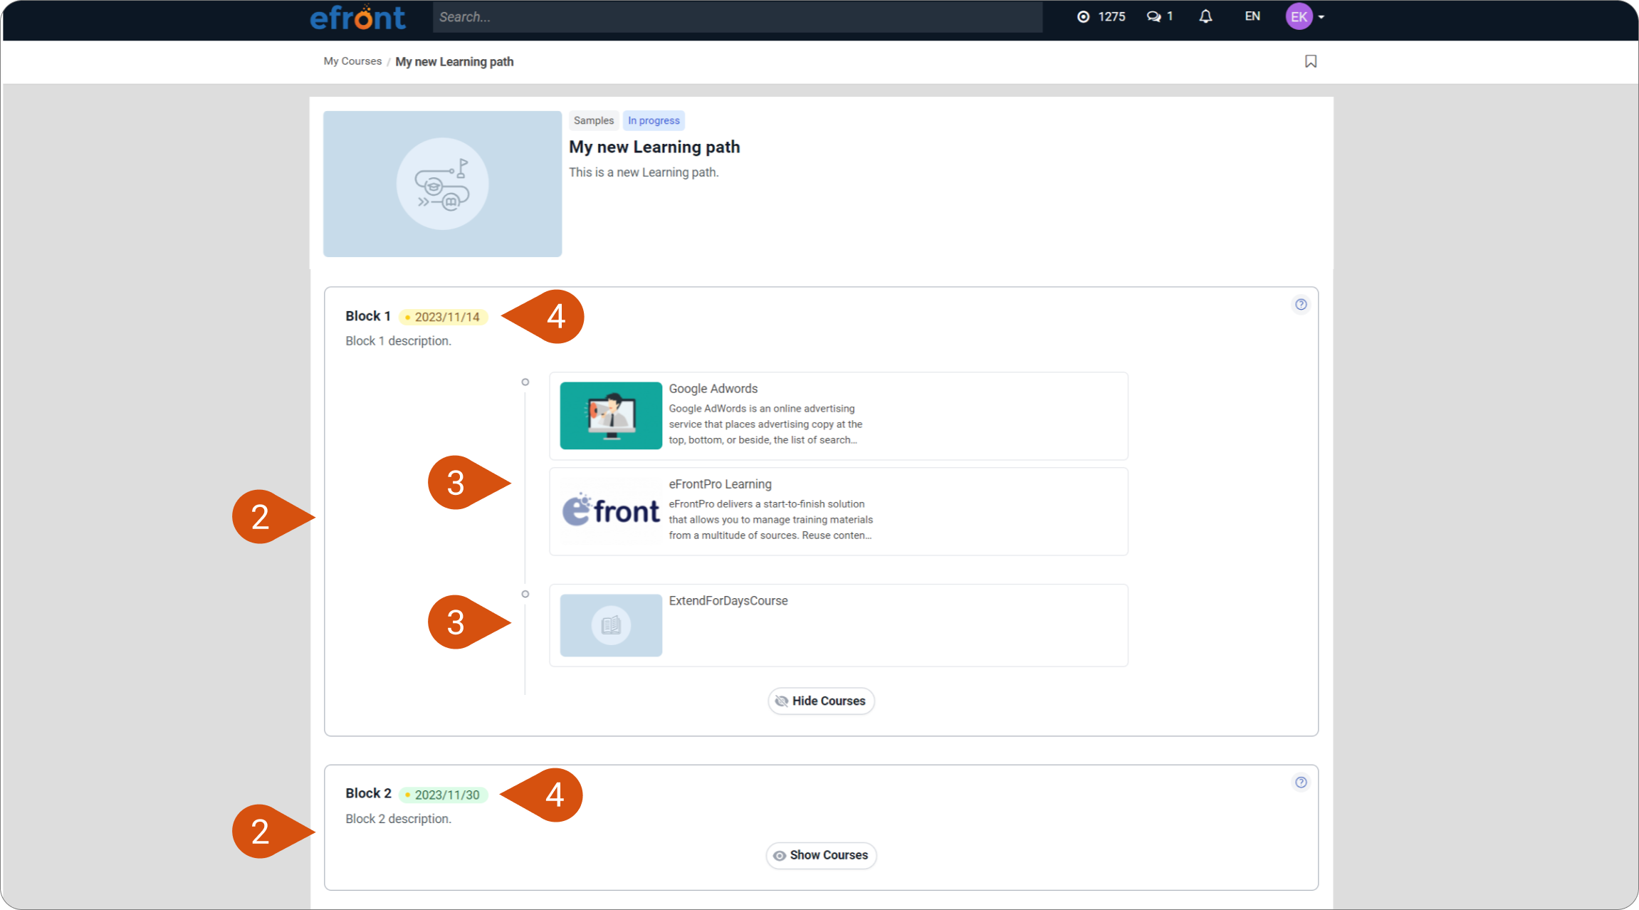Click the eFront logo in header
The width and height of the screenshot is (1639, 910).
click(x=357, y=17)
